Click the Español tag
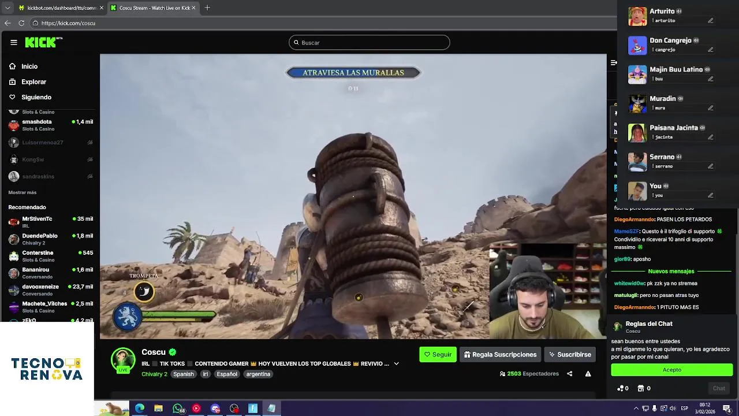Image resolution: width=739 pixels, height=416 pixels. coord(227,374)
